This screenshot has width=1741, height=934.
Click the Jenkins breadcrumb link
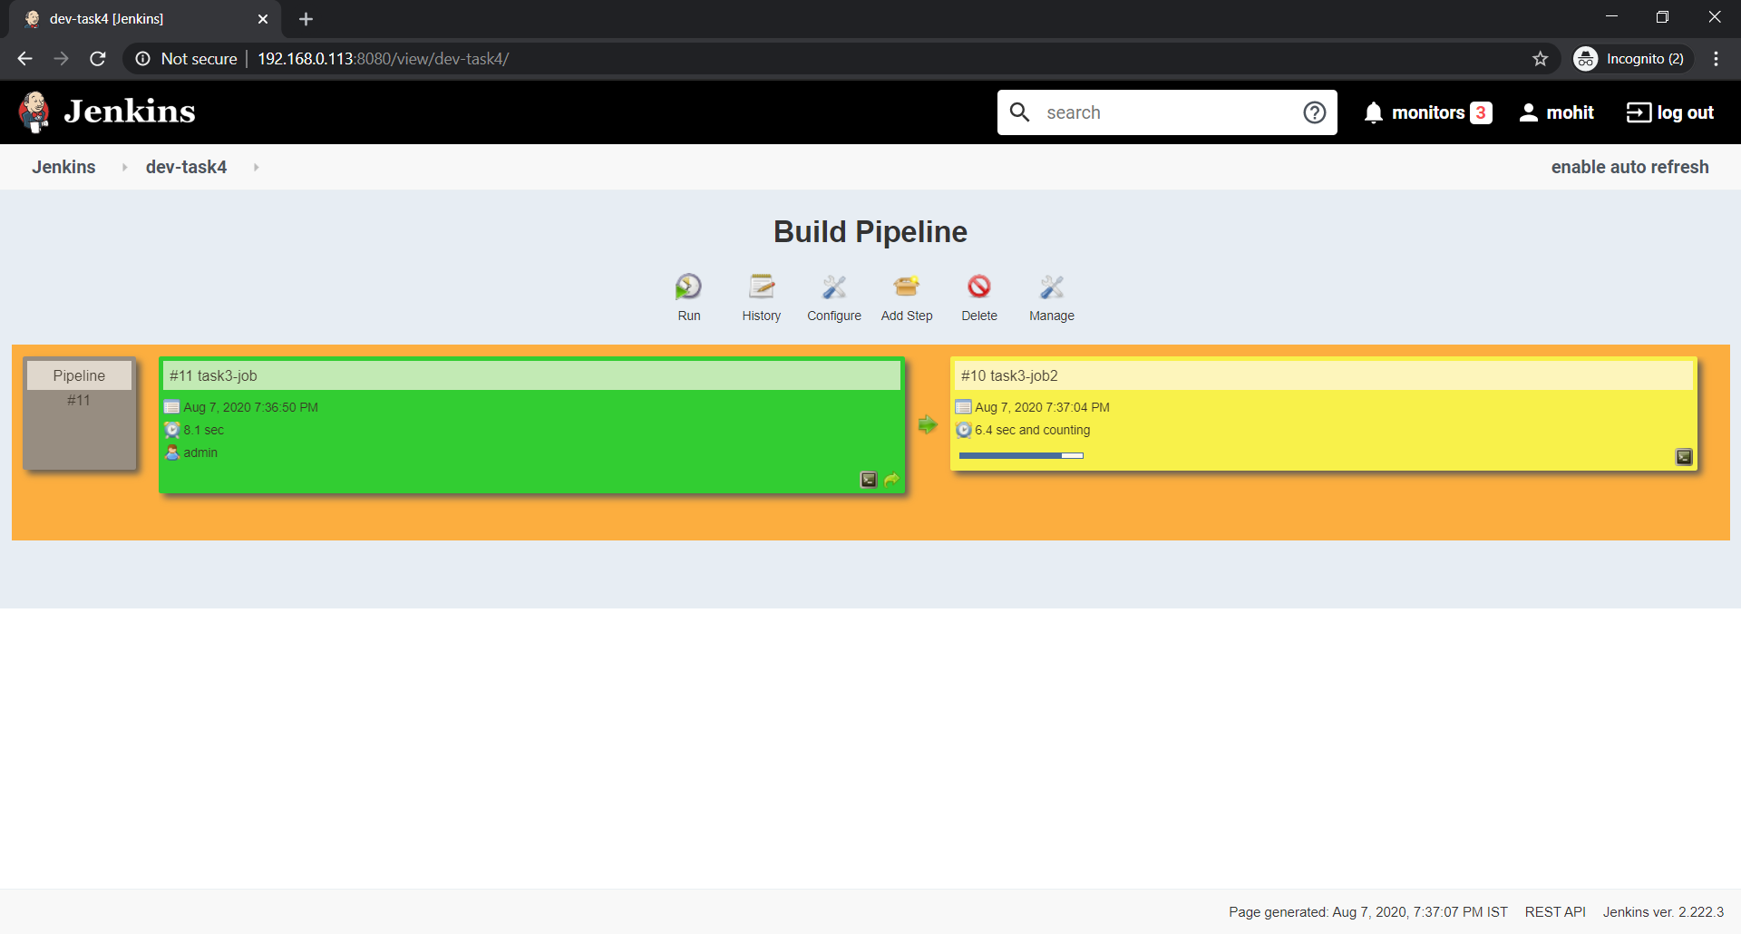(63, 167)
